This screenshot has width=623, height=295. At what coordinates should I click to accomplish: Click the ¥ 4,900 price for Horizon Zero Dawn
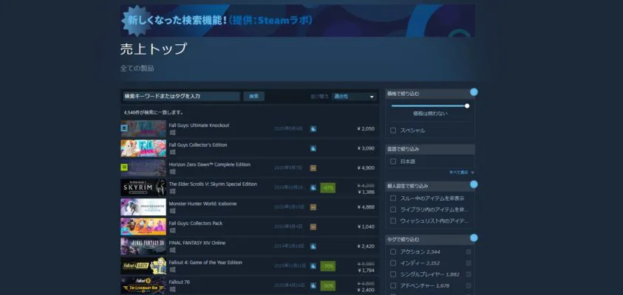(x=366, y=168)
